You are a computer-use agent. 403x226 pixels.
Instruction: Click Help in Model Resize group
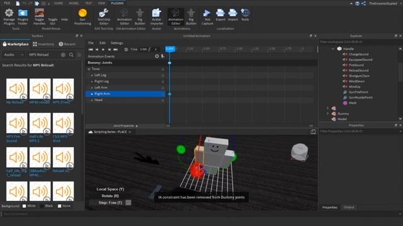[x=64, y=19]
